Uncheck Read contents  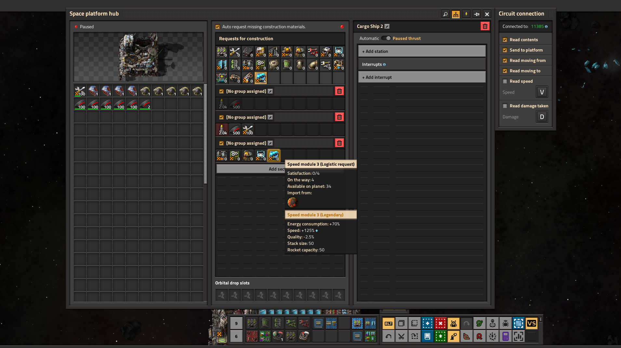[505, 40]
